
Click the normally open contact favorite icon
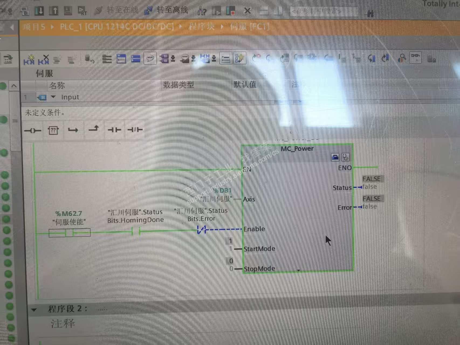click(x=114, y=130)
